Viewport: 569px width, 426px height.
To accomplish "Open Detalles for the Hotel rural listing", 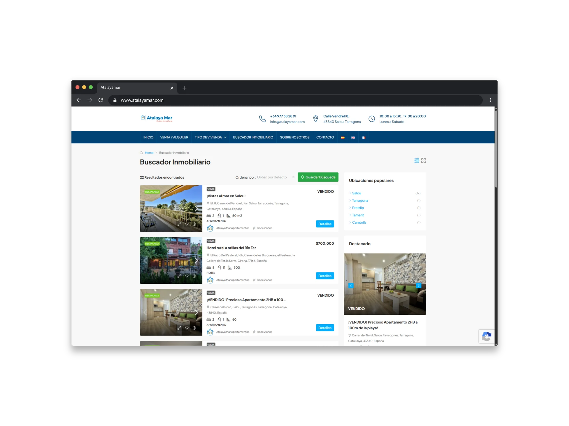I will coord(325,276).
